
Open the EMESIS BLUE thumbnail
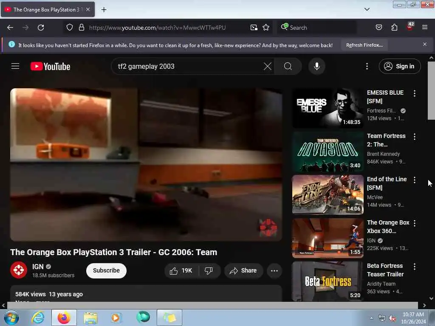pos(328,108)
